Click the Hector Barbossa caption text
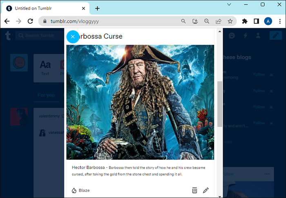286x198 pixels. (x=139, y=171)
